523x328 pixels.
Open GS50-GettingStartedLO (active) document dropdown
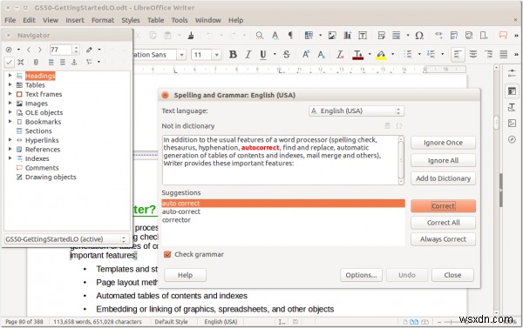[x=66, y=239]
